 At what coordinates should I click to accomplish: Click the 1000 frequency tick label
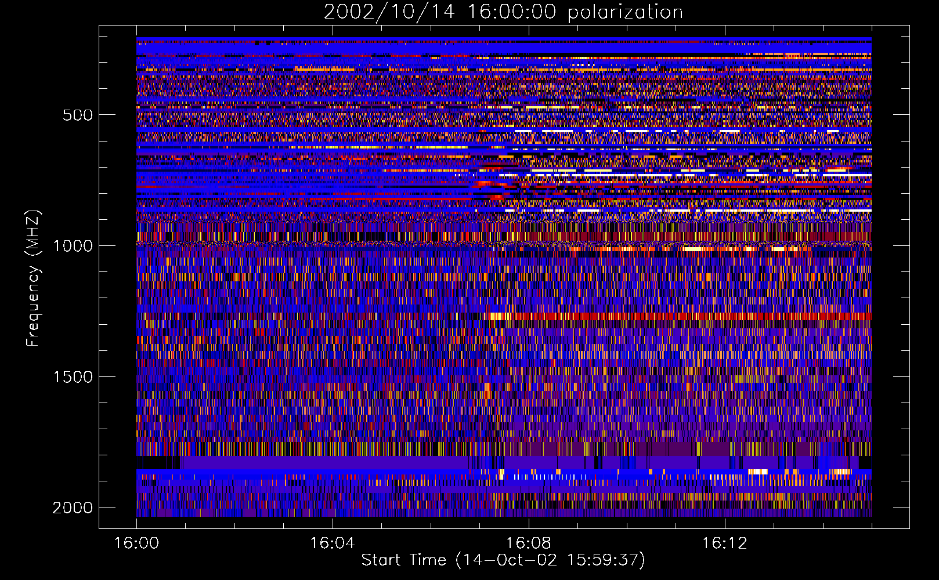tap(73, 246)
